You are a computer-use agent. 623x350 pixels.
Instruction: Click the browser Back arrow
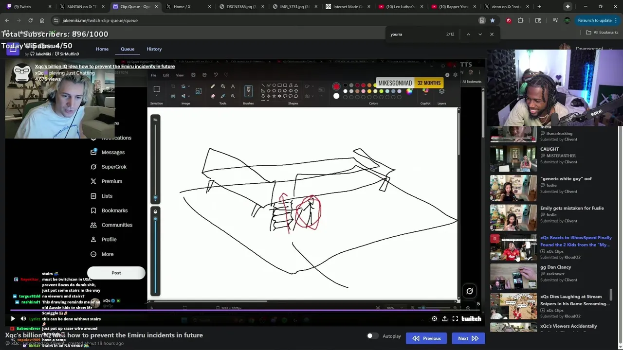click(7, 20)
